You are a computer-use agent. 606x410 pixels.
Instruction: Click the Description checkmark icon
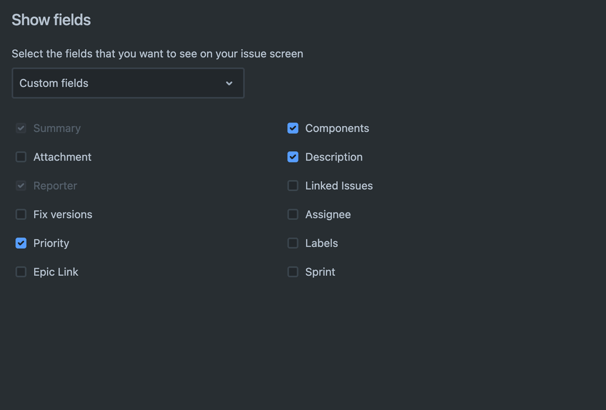293,156
